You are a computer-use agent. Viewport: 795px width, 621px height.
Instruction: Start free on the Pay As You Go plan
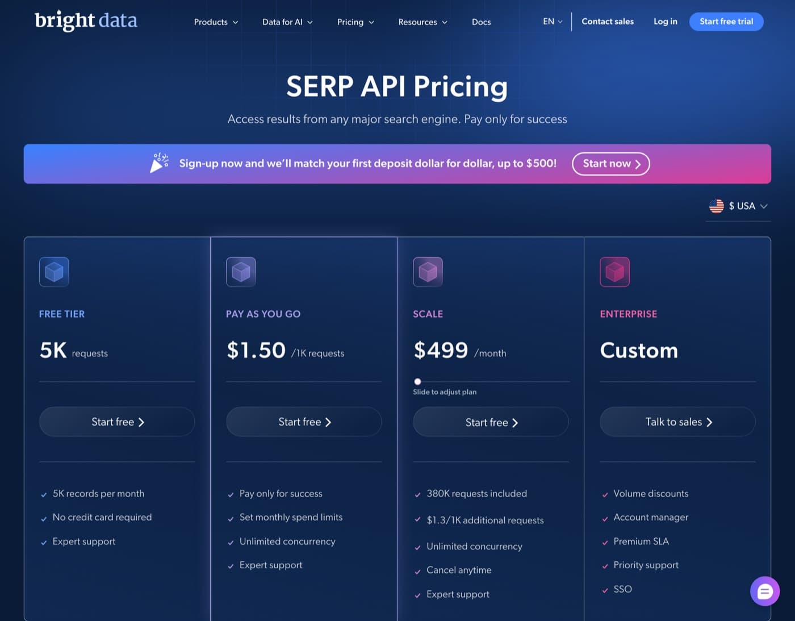(304, 422)
